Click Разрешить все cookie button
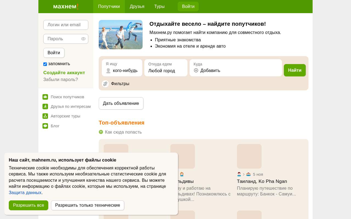351x219 pixels. point(29,205)
